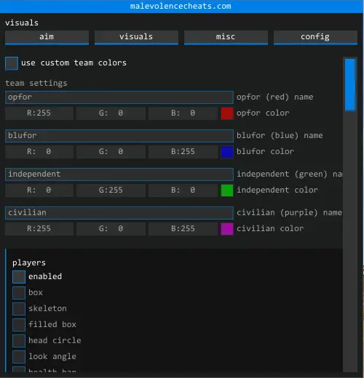Switch to the aim tab
The height and width of the screenshot is (378, 364).
pyautogui.click(x=47, y=37)
